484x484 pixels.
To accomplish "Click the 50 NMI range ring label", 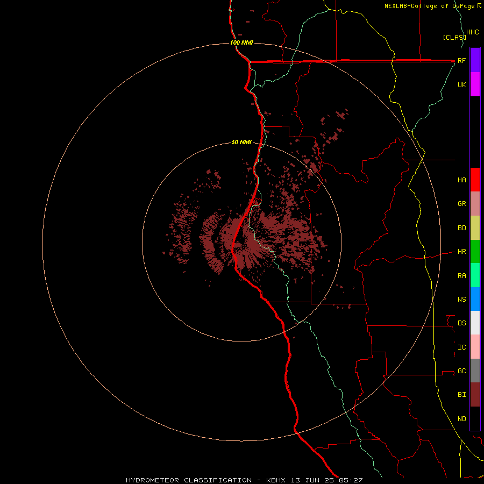I will tap(241, 142).
